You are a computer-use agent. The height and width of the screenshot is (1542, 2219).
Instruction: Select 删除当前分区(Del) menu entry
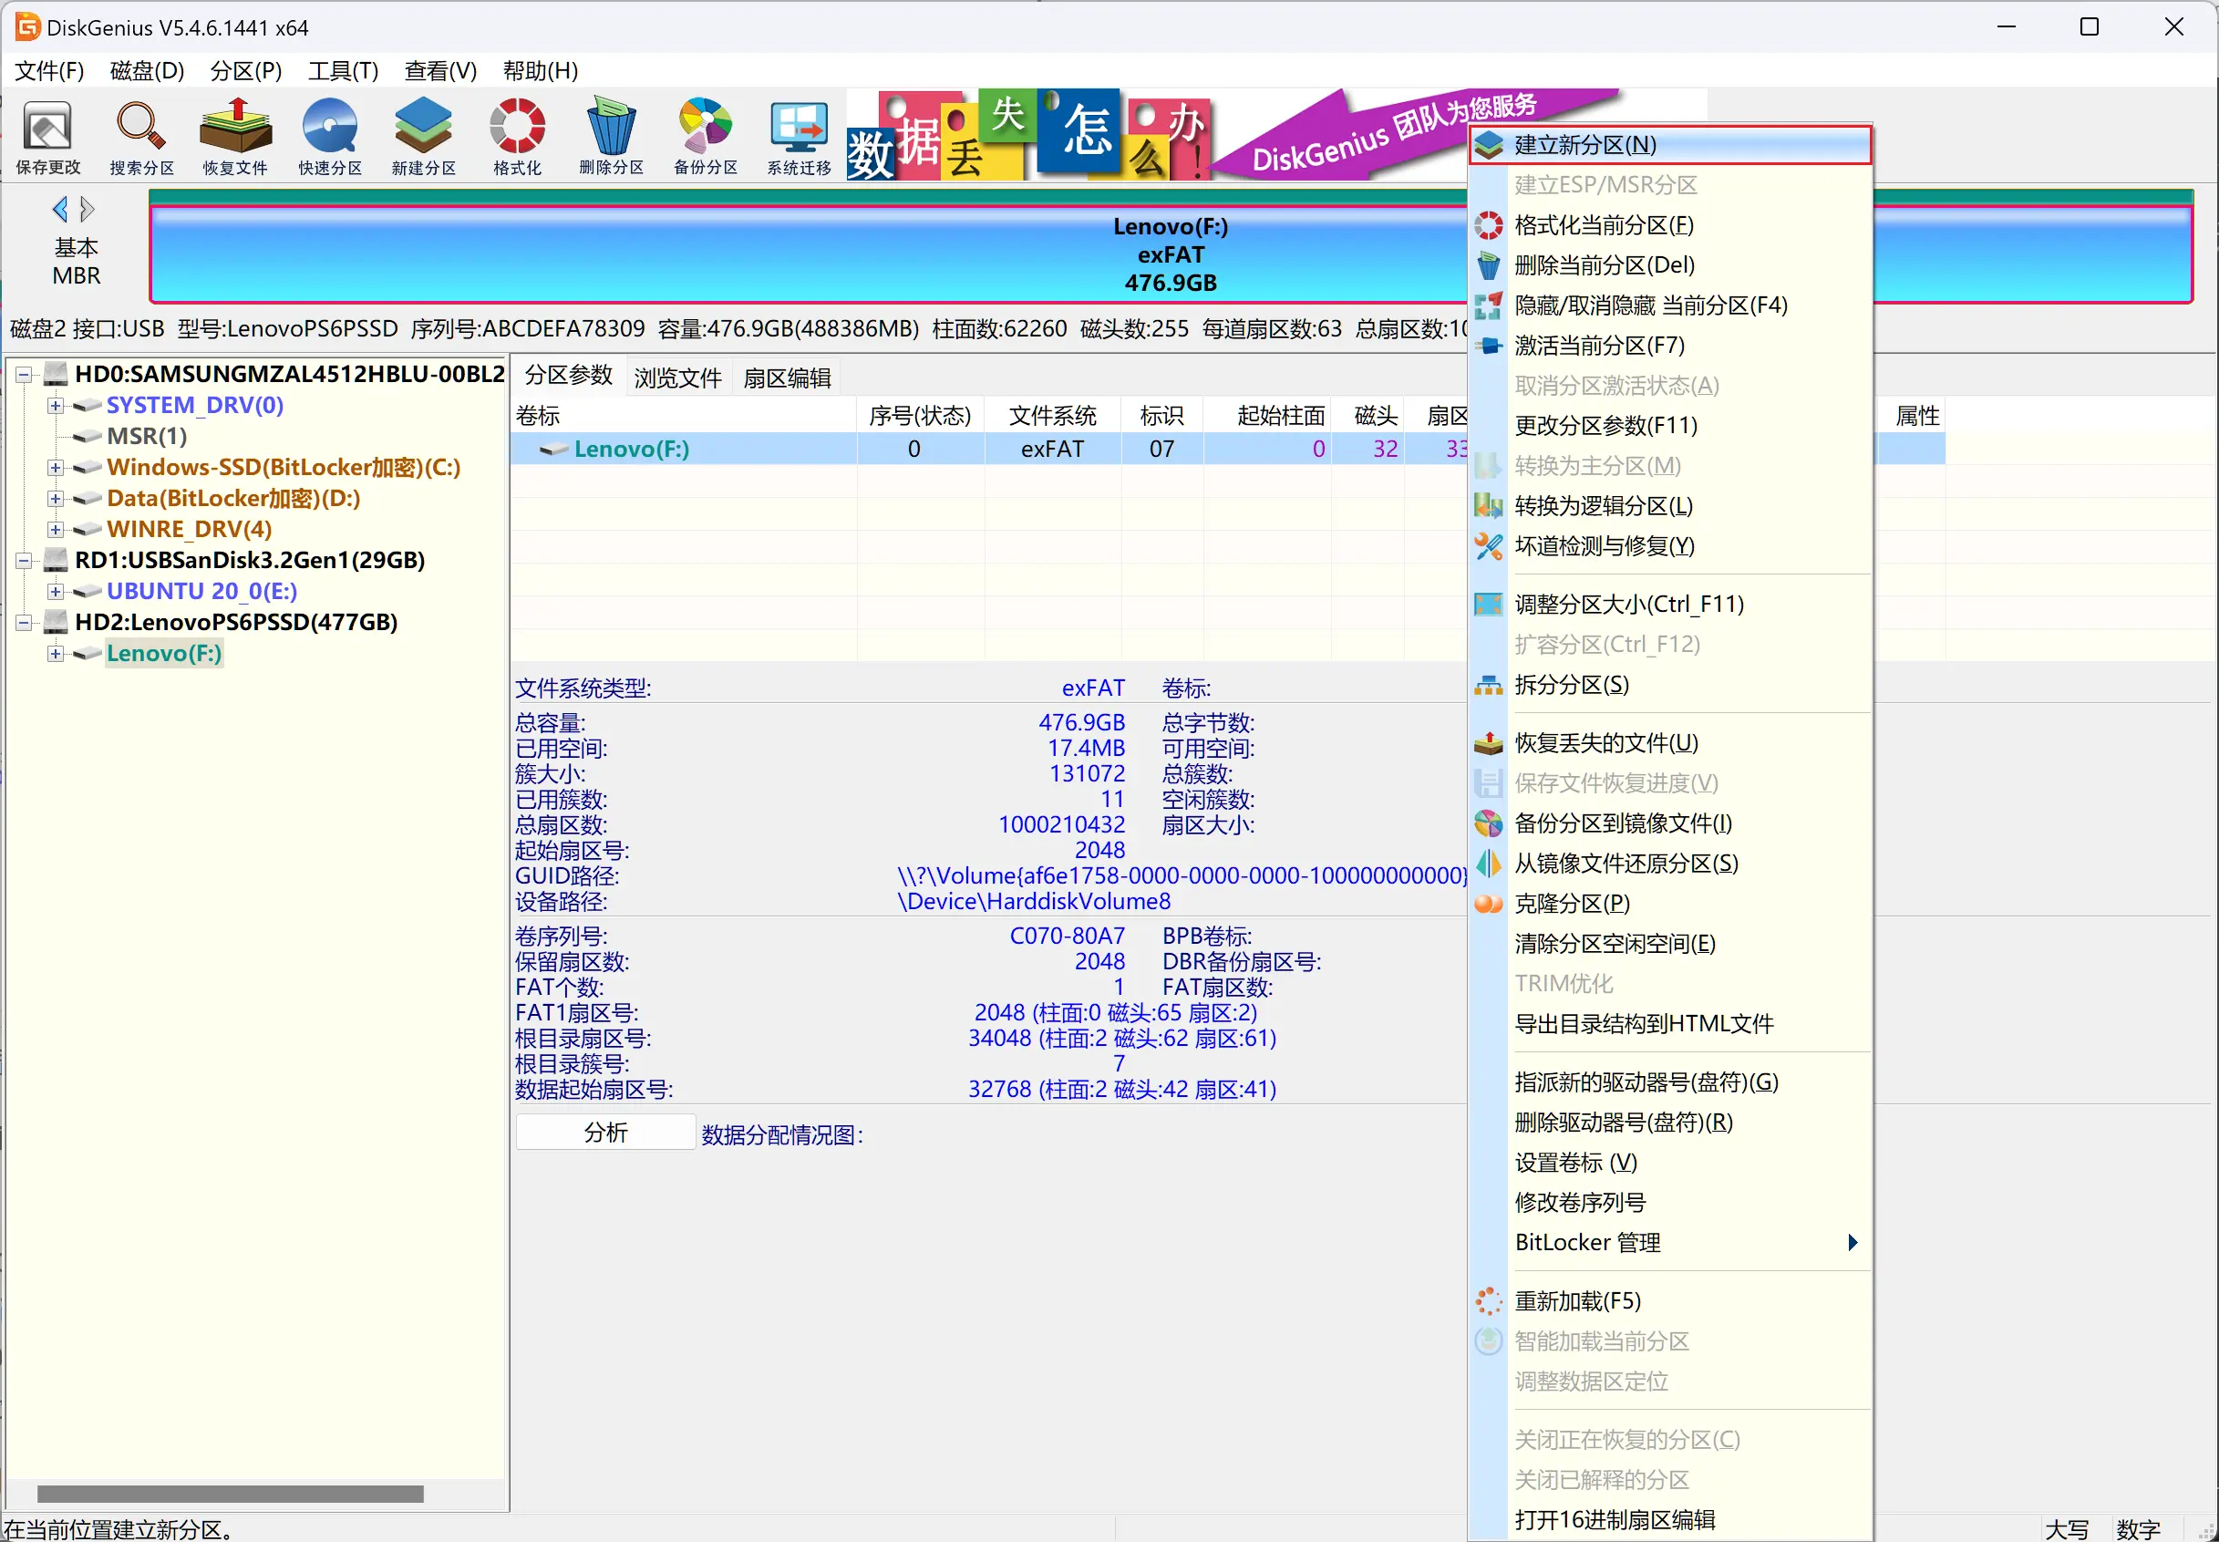(1669, 265)
